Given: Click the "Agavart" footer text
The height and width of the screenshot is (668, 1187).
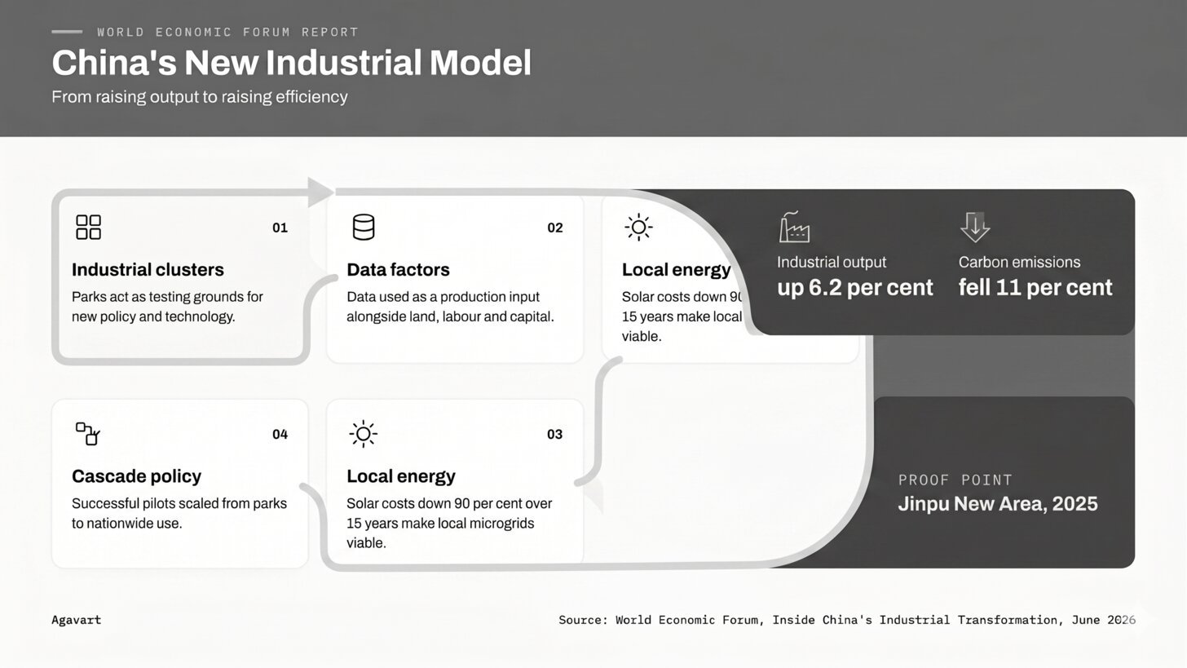Looking at the screenshot, I should pyautogui.click(x=77, y=620).
